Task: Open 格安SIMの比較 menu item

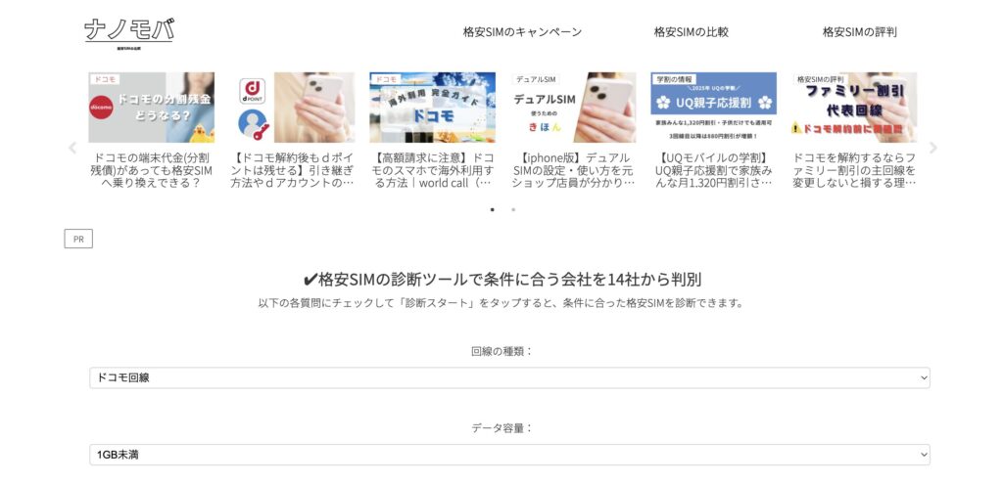Action: pos(691,32)
